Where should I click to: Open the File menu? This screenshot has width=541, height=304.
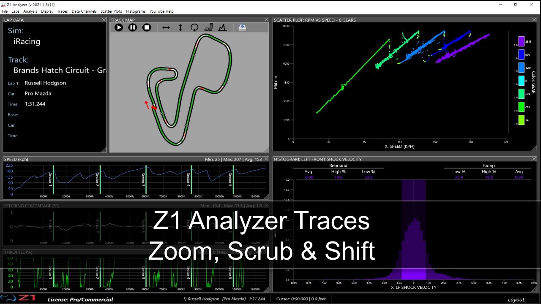click(5, 11)
